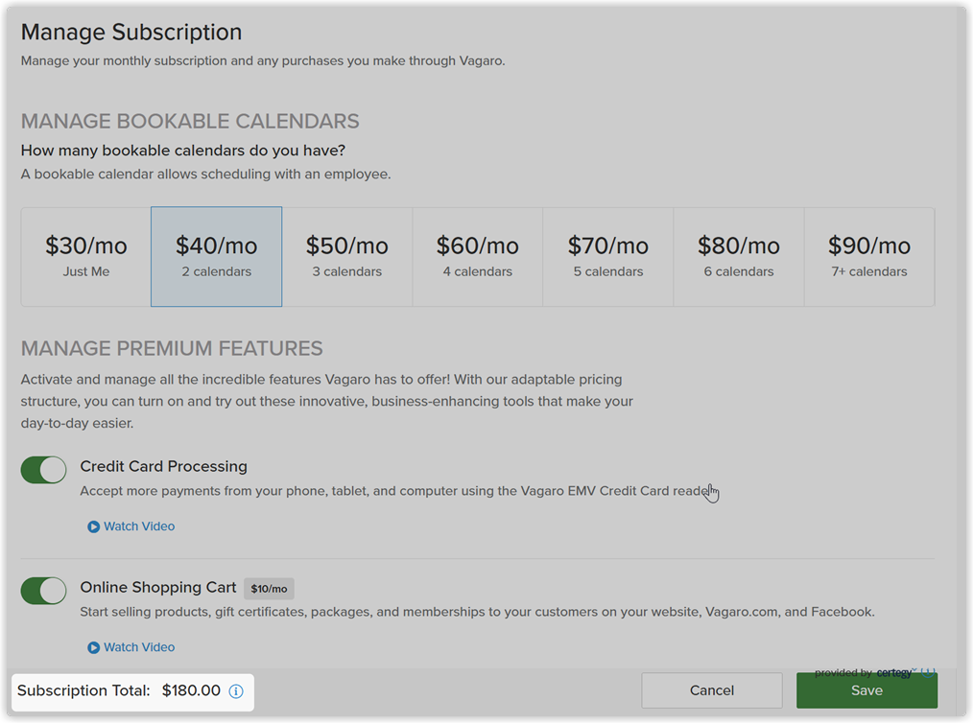Click the MANAGE PREMIUM FEATURES heading

click(172, 348)
